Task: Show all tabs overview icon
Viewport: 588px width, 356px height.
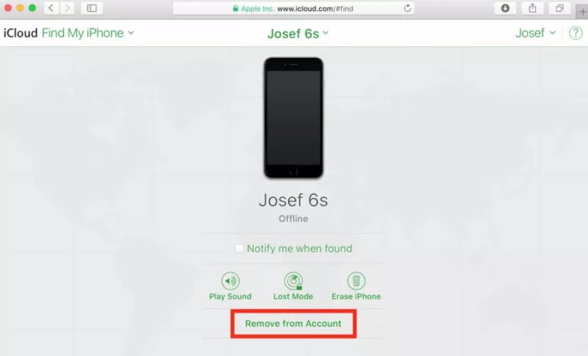Action: [559, 8]
